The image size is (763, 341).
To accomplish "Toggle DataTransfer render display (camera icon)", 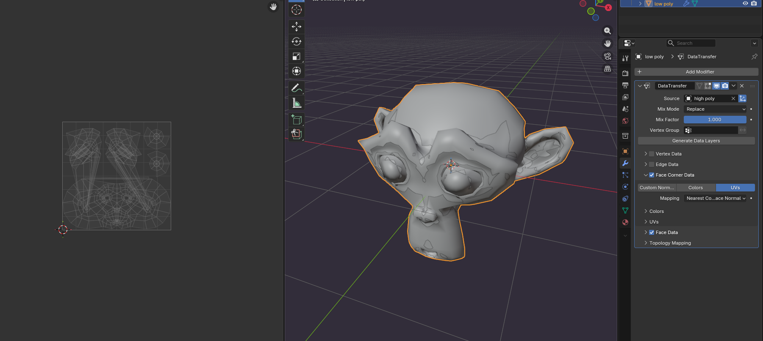I will tap(725, 86).
